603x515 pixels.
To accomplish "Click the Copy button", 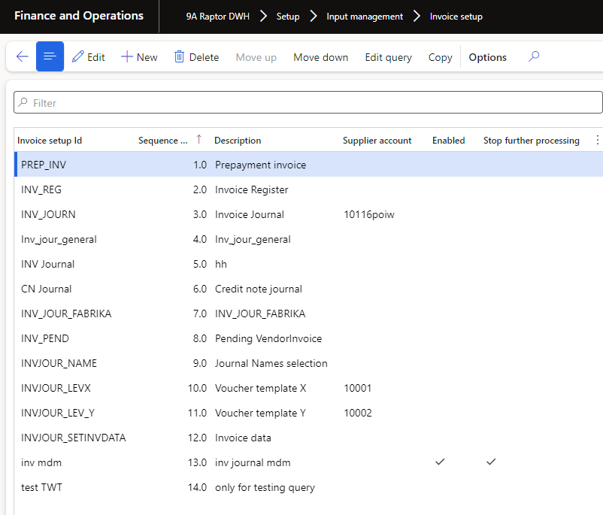I will pos(440,57).
